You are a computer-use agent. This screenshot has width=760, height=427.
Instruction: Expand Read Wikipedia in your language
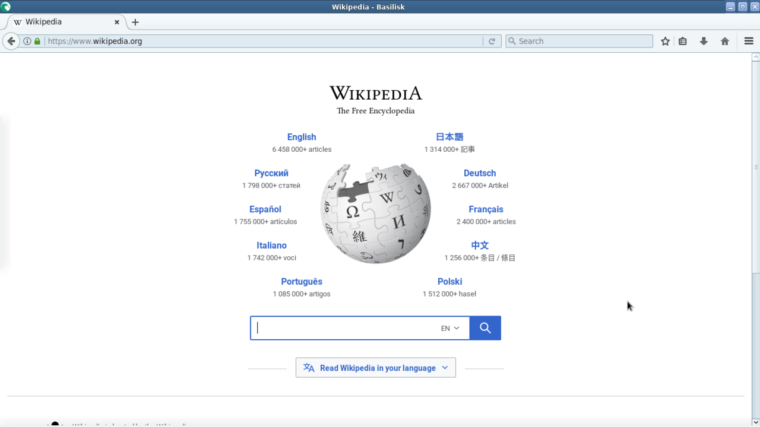coord(376,368)
